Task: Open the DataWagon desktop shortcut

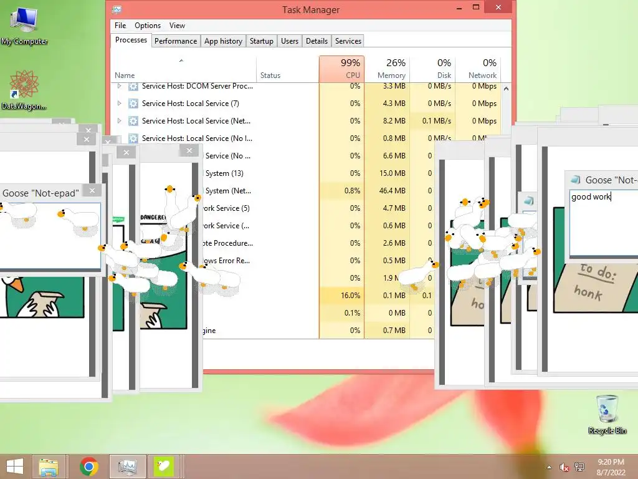Action: pos(24,90)
